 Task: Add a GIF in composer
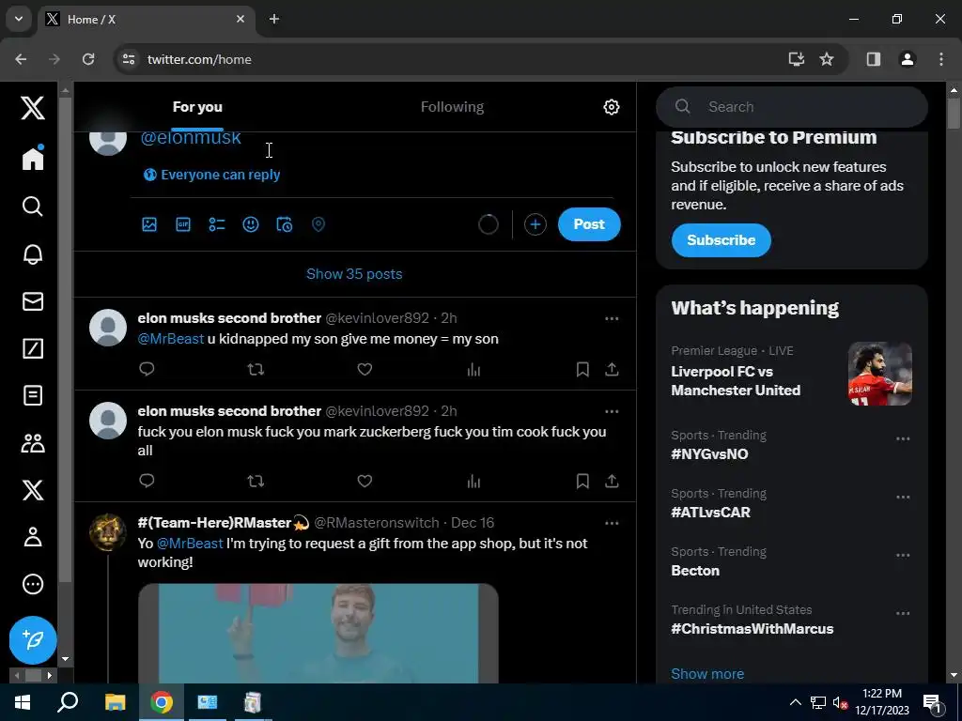tap(183, 224)
